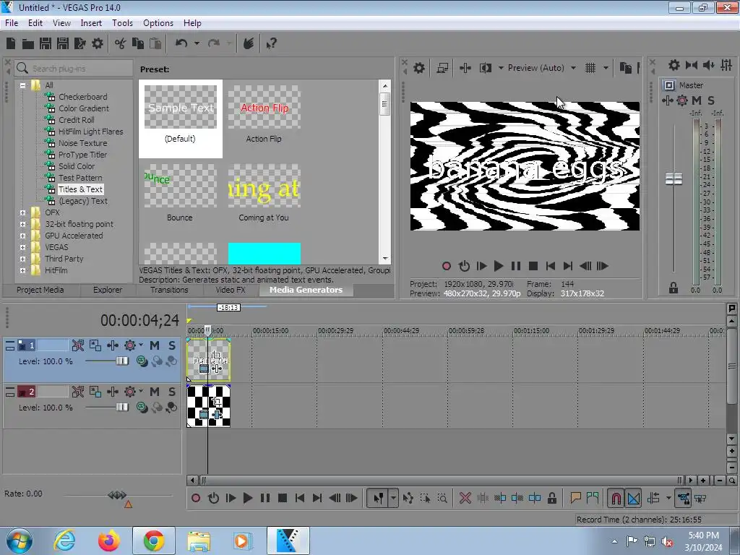Switch to the Project Media tab
Viewport: 740px width, 555px height.
40,290
